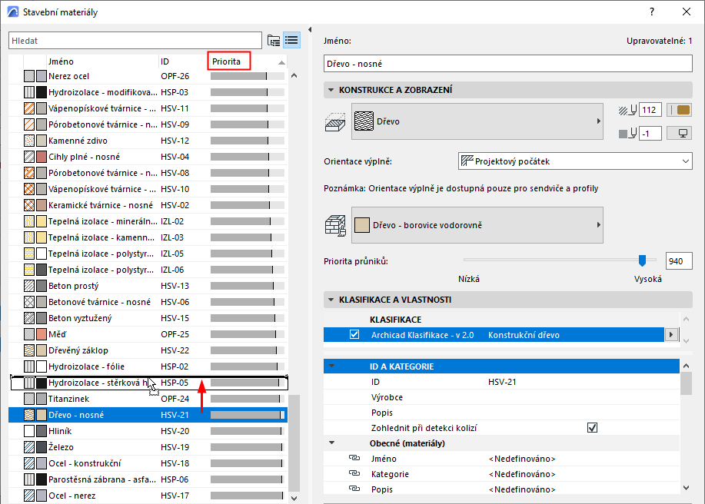705x504 pixels.
Task: Switch to flat list view icon
Action: click(291, 41)
